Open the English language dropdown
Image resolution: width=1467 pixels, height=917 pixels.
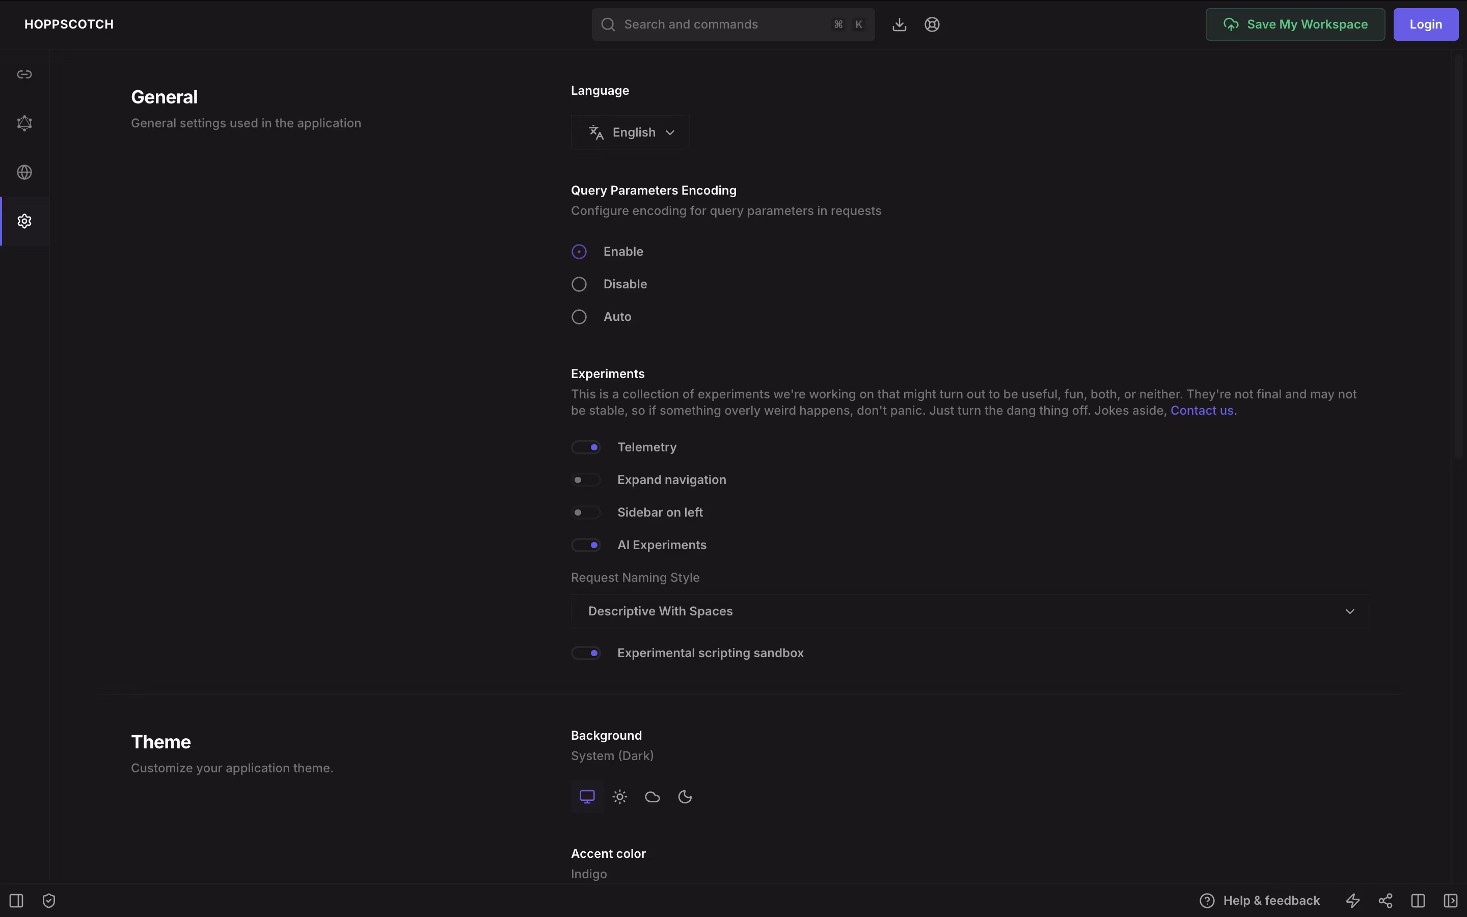(631, 132)
